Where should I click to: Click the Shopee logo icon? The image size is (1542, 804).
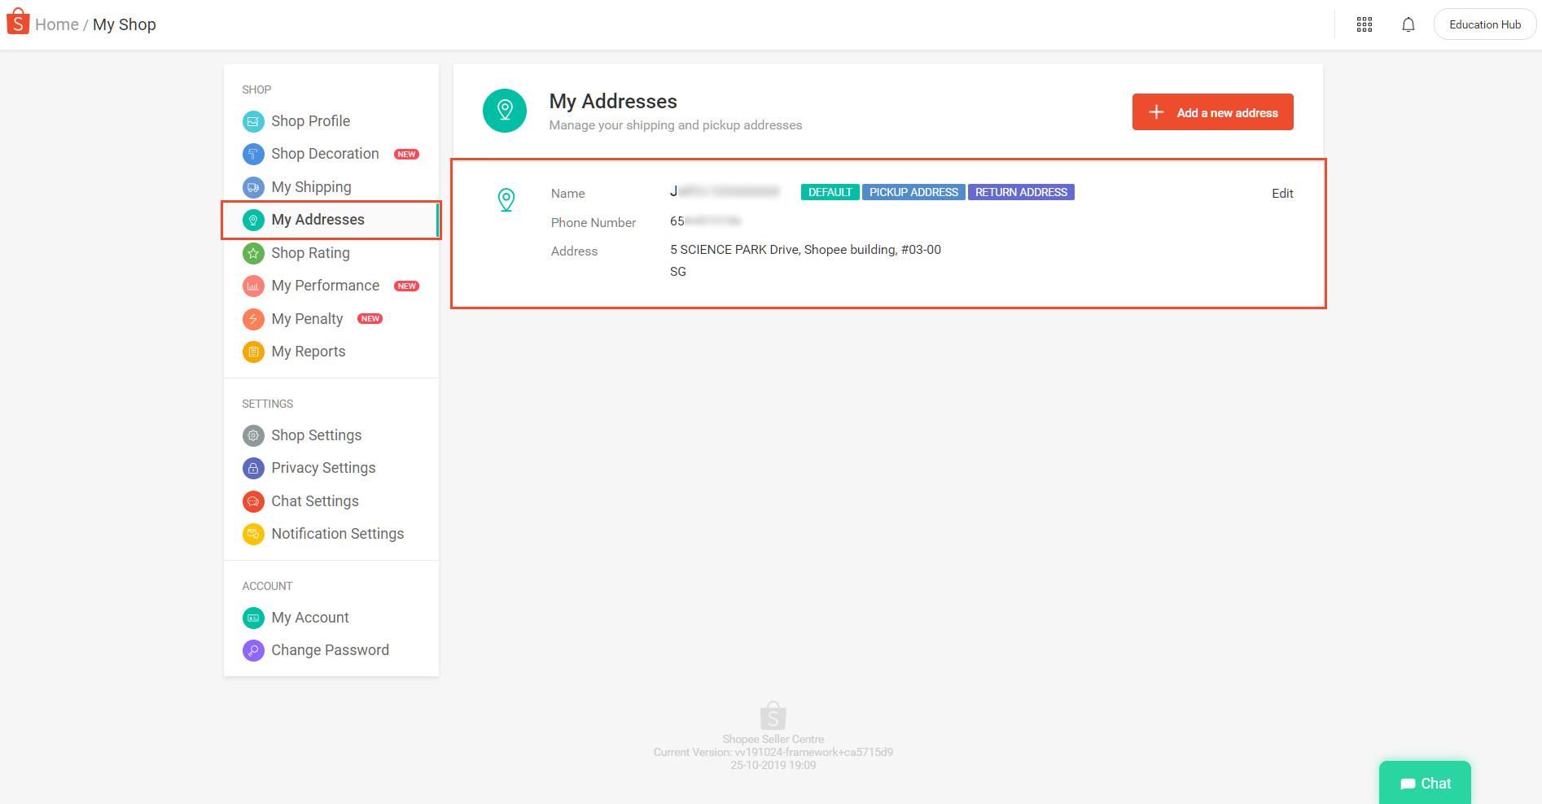click(18, 22)
